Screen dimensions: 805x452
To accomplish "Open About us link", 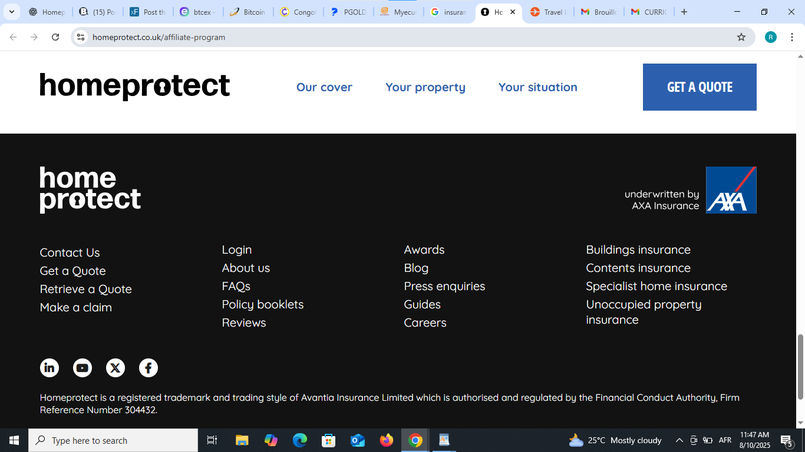I will coord(246,268).
